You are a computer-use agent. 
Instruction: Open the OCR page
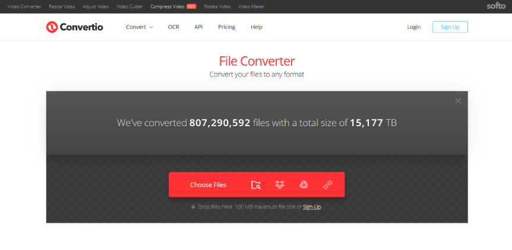(173, 27)
